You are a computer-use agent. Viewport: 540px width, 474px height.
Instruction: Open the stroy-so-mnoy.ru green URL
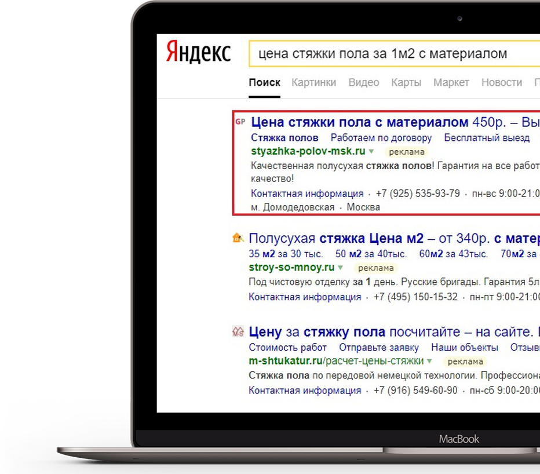(x=291, y=267)
